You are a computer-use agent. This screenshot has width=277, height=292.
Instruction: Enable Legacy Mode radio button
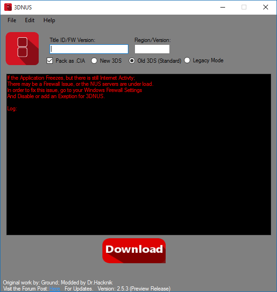(x=187, y=60)
